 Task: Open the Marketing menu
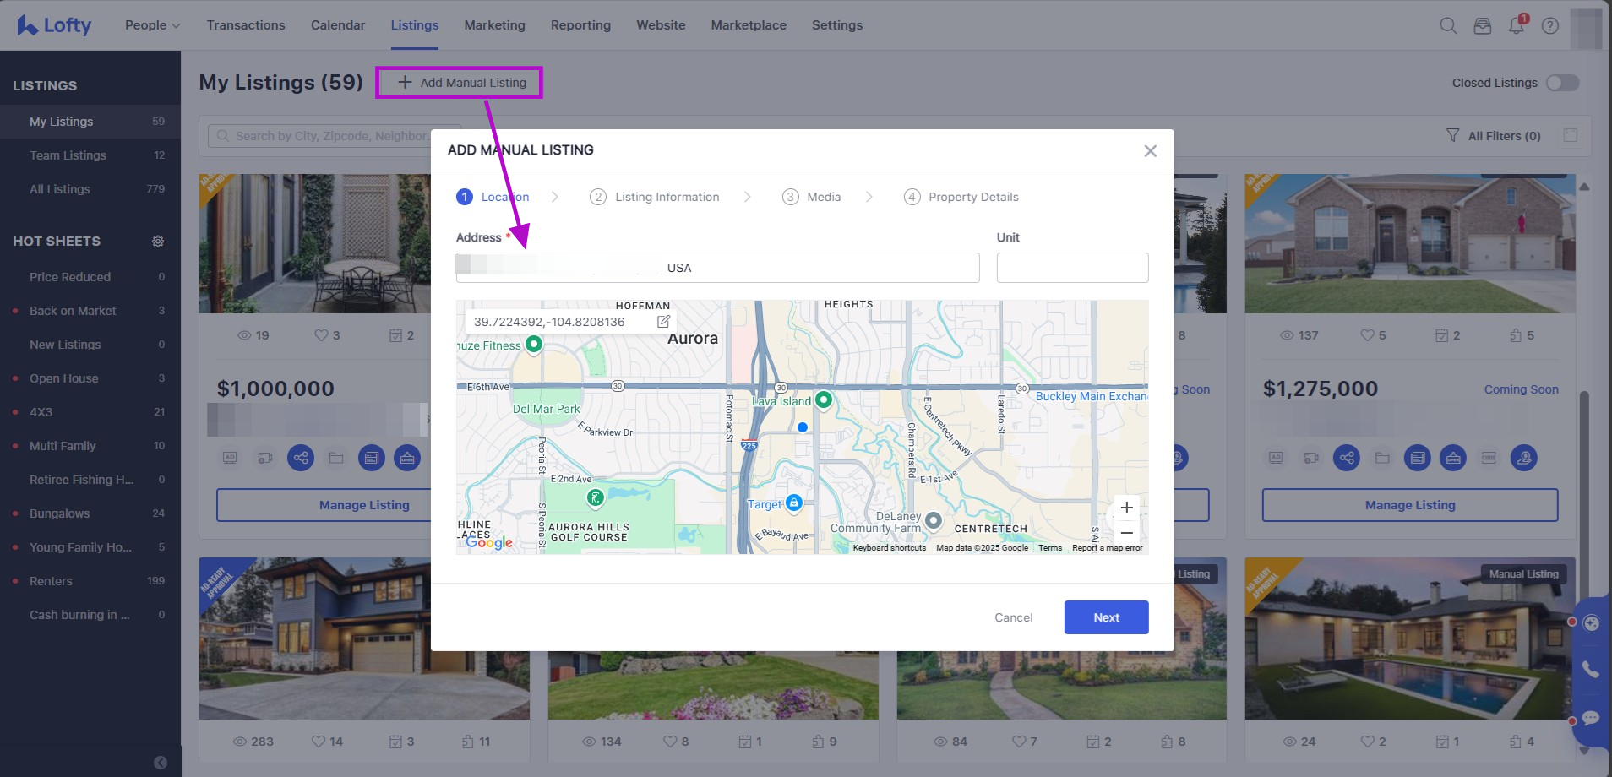(494, 25)
